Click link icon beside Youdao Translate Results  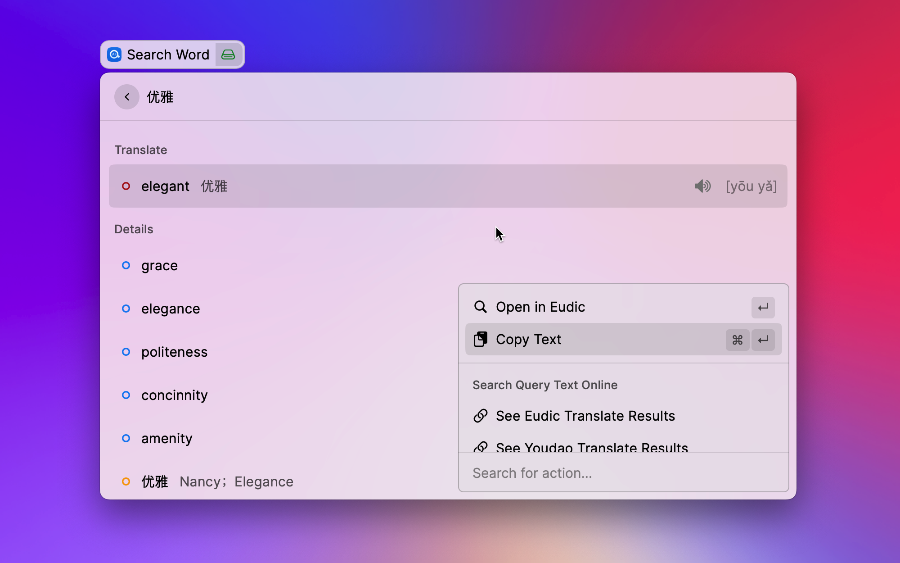click(x=480, y=447)
